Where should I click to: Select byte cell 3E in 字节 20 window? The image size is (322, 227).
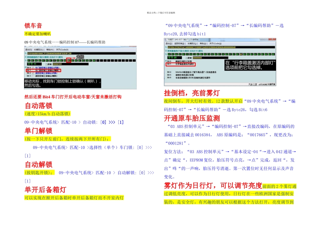[x=180, y=54]
